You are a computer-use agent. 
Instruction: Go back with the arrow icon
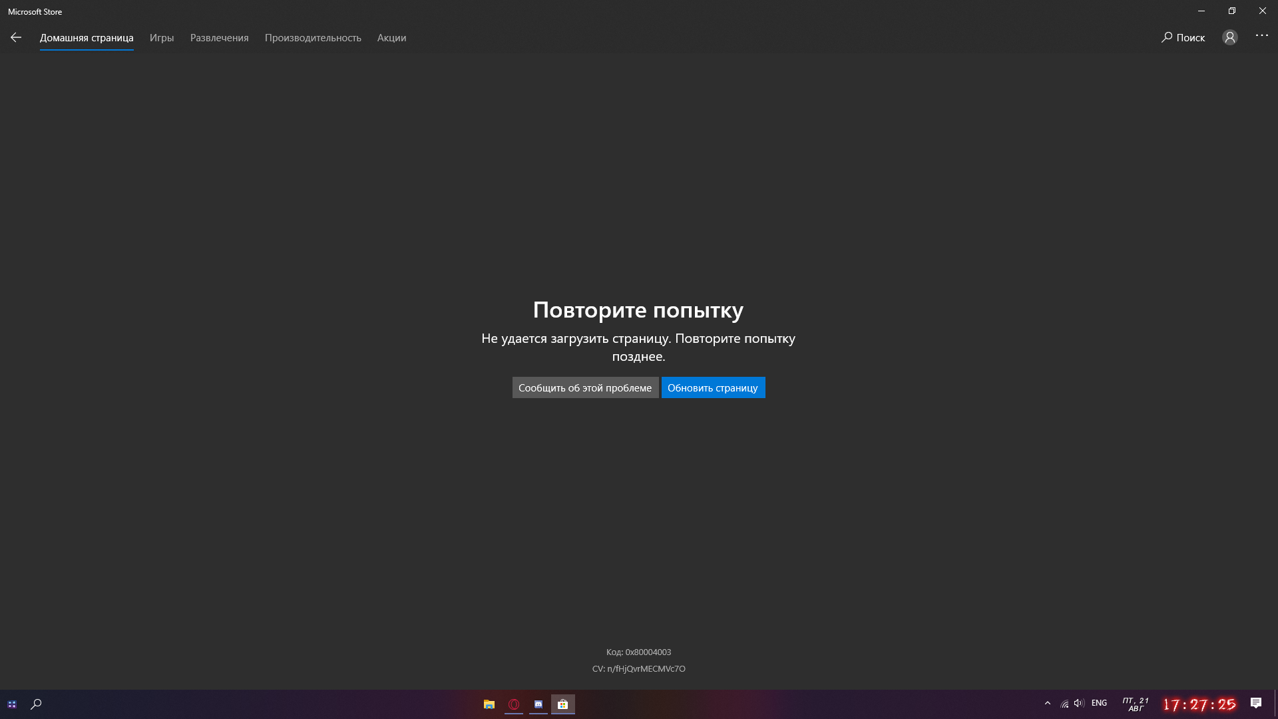(x=16, y=38)
